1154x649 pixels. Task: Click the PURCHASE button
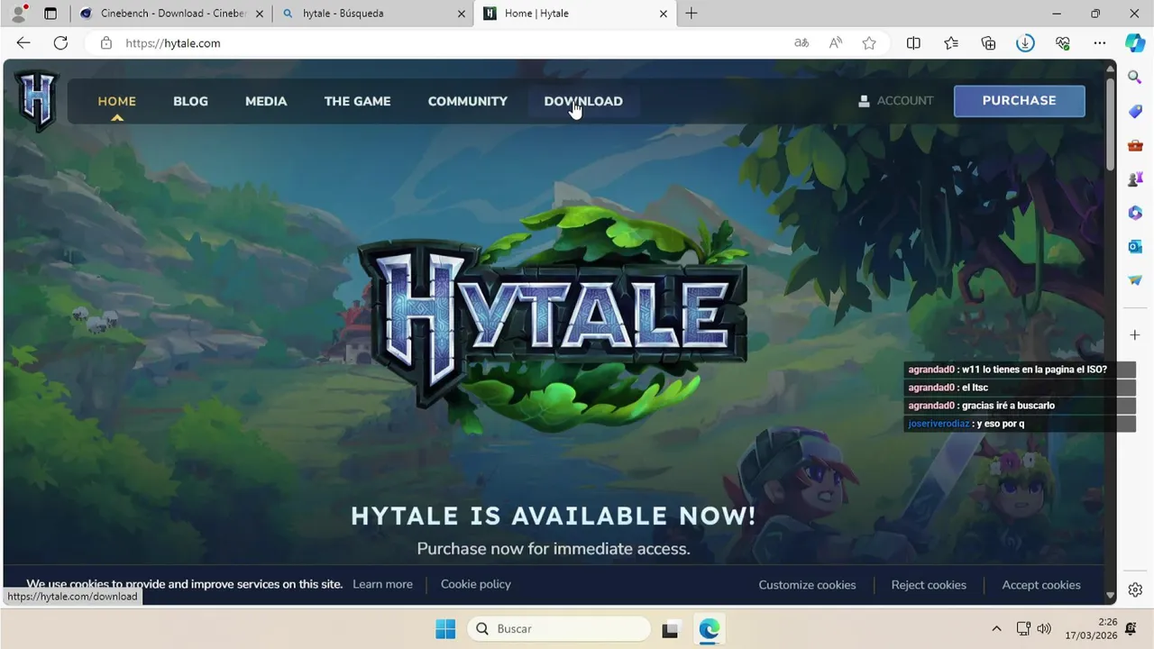(1019, 101)
